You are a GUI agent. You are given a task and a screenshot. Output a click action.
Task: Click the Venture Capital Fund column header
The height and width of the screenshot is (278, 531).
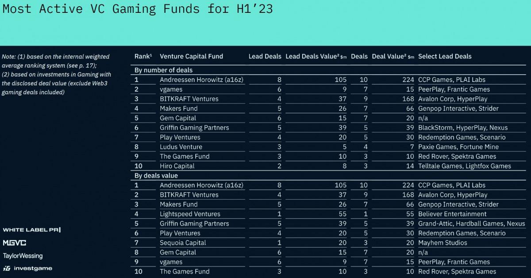tap(191, 56)
